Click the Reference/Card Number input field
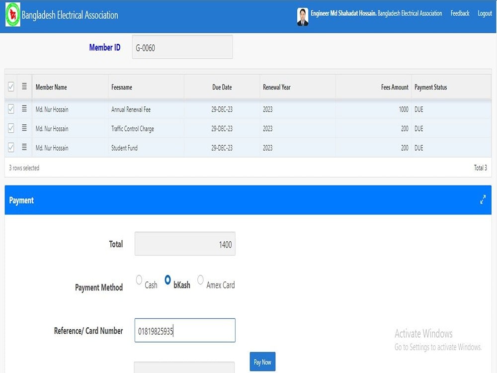 pyautogui.click(x=184, y=330)
